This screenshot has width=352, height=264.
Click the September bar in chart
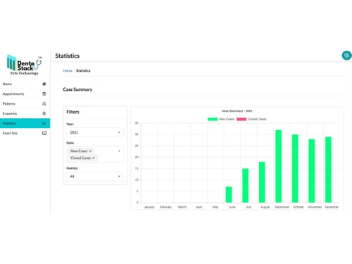[x=279, y=166]
